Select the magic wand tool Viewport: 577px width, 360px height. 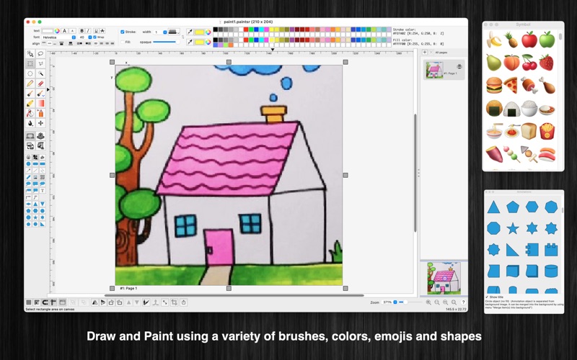click(x=40, y=73)
